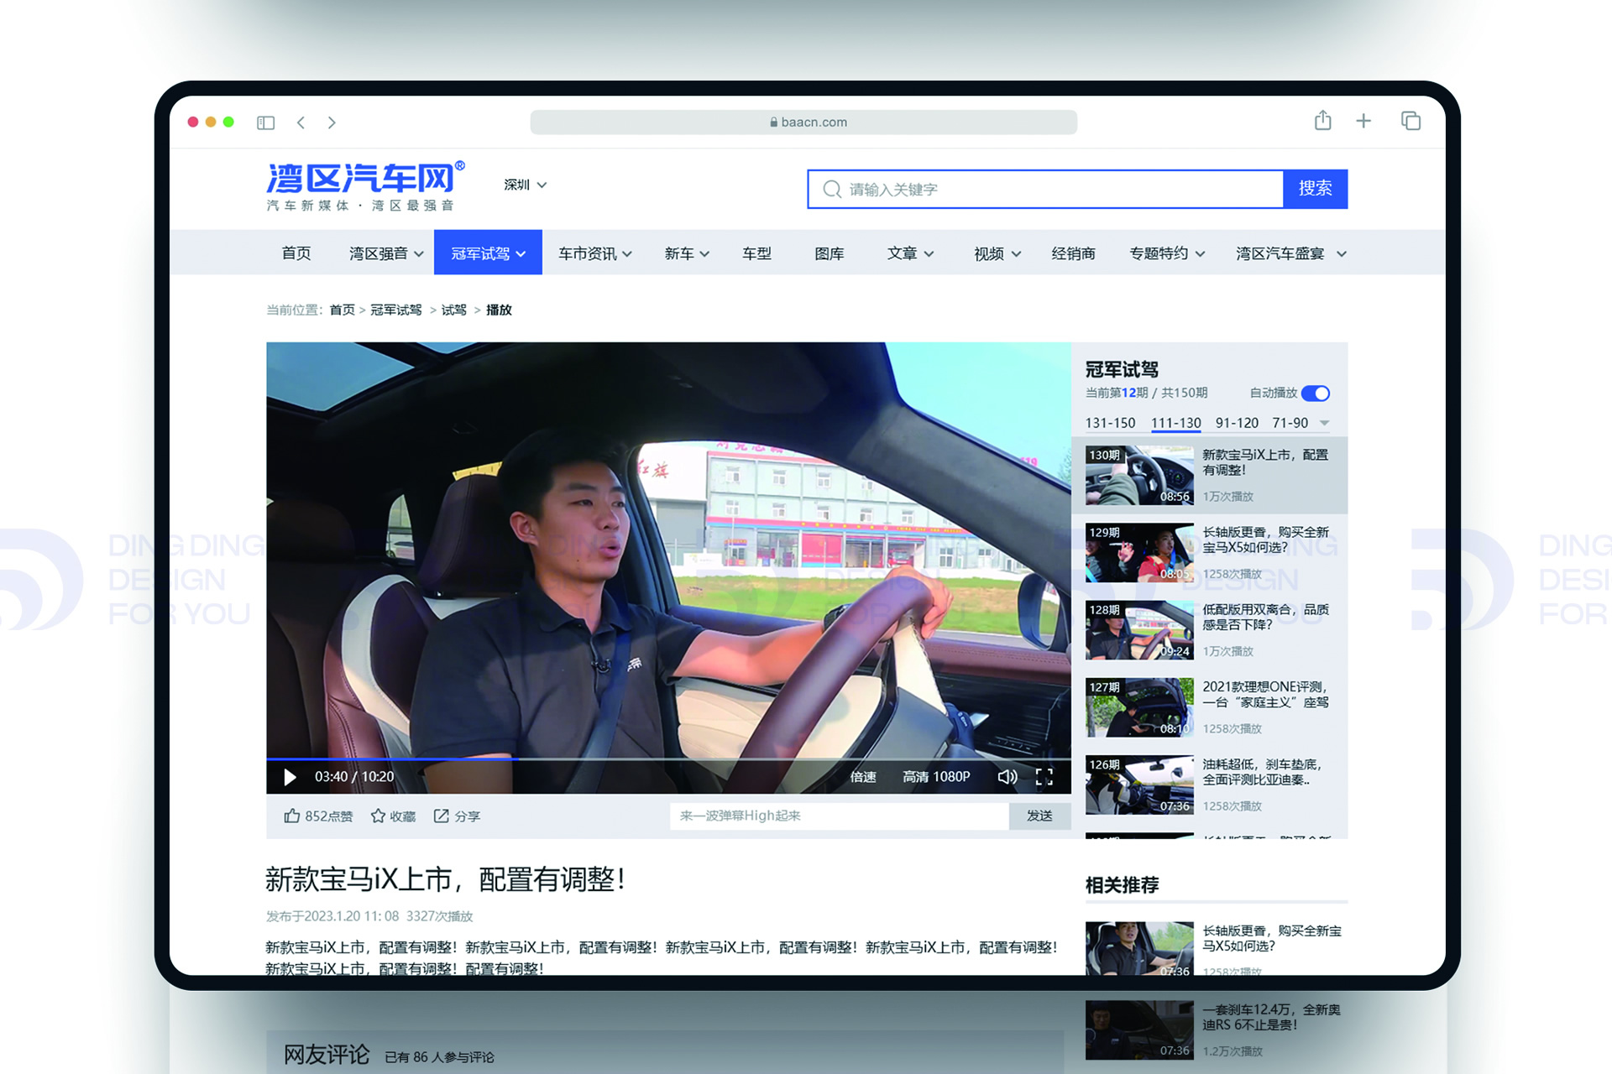Click the 试驾 breadcrumb link
The width and height of the screenshot is (1612, 1074).
(x=453, y=310)
